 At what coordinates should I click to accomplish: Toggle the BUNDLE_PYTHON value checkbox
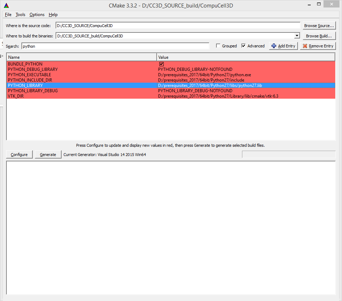[x=162, y=64]
